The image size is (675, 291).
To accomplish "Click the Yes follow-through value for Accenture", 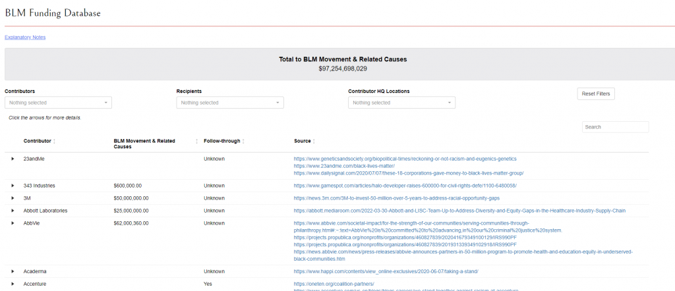I will [208, 284].
